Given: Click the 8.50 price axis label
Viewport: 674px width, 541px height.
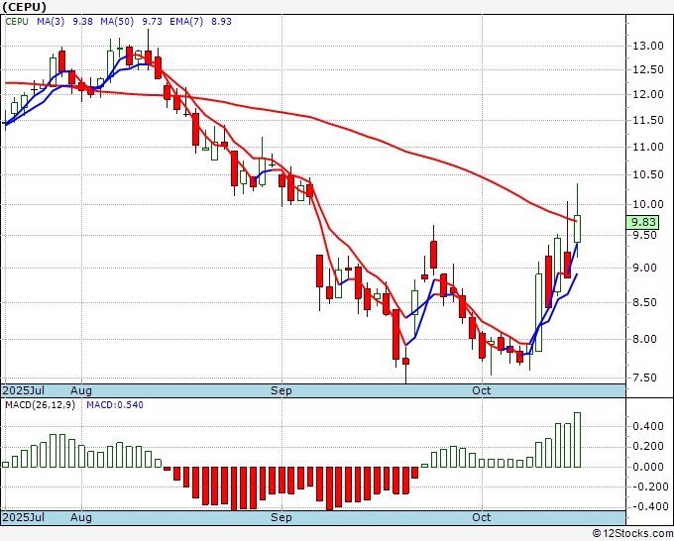Looking at the screenshot, I should coord(645,302).
